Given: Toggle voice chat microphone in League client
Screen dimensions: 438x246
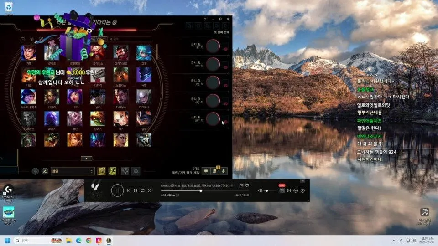Looking at the screenshot, I should 224,171.
